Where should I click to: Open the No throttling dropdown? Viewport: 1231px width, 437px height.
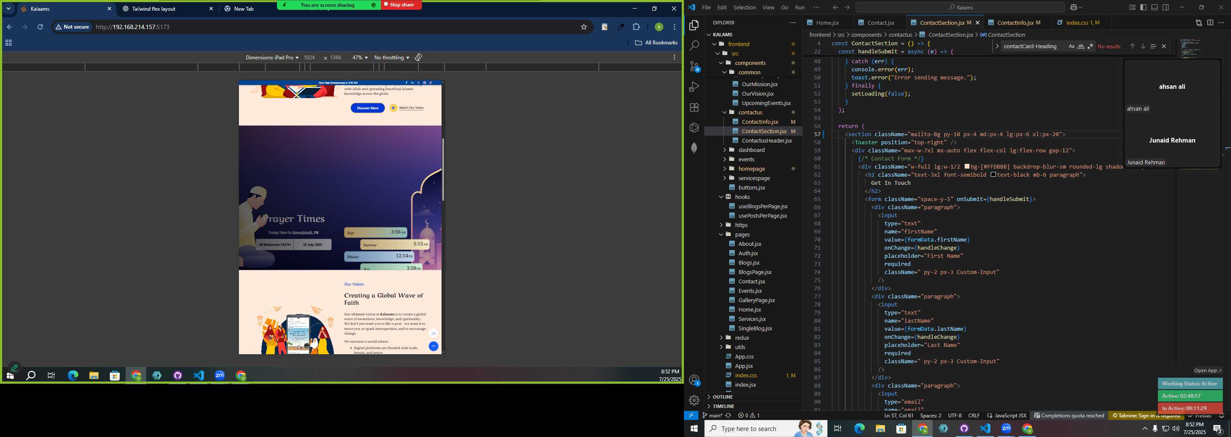click(x=392, y=57)
